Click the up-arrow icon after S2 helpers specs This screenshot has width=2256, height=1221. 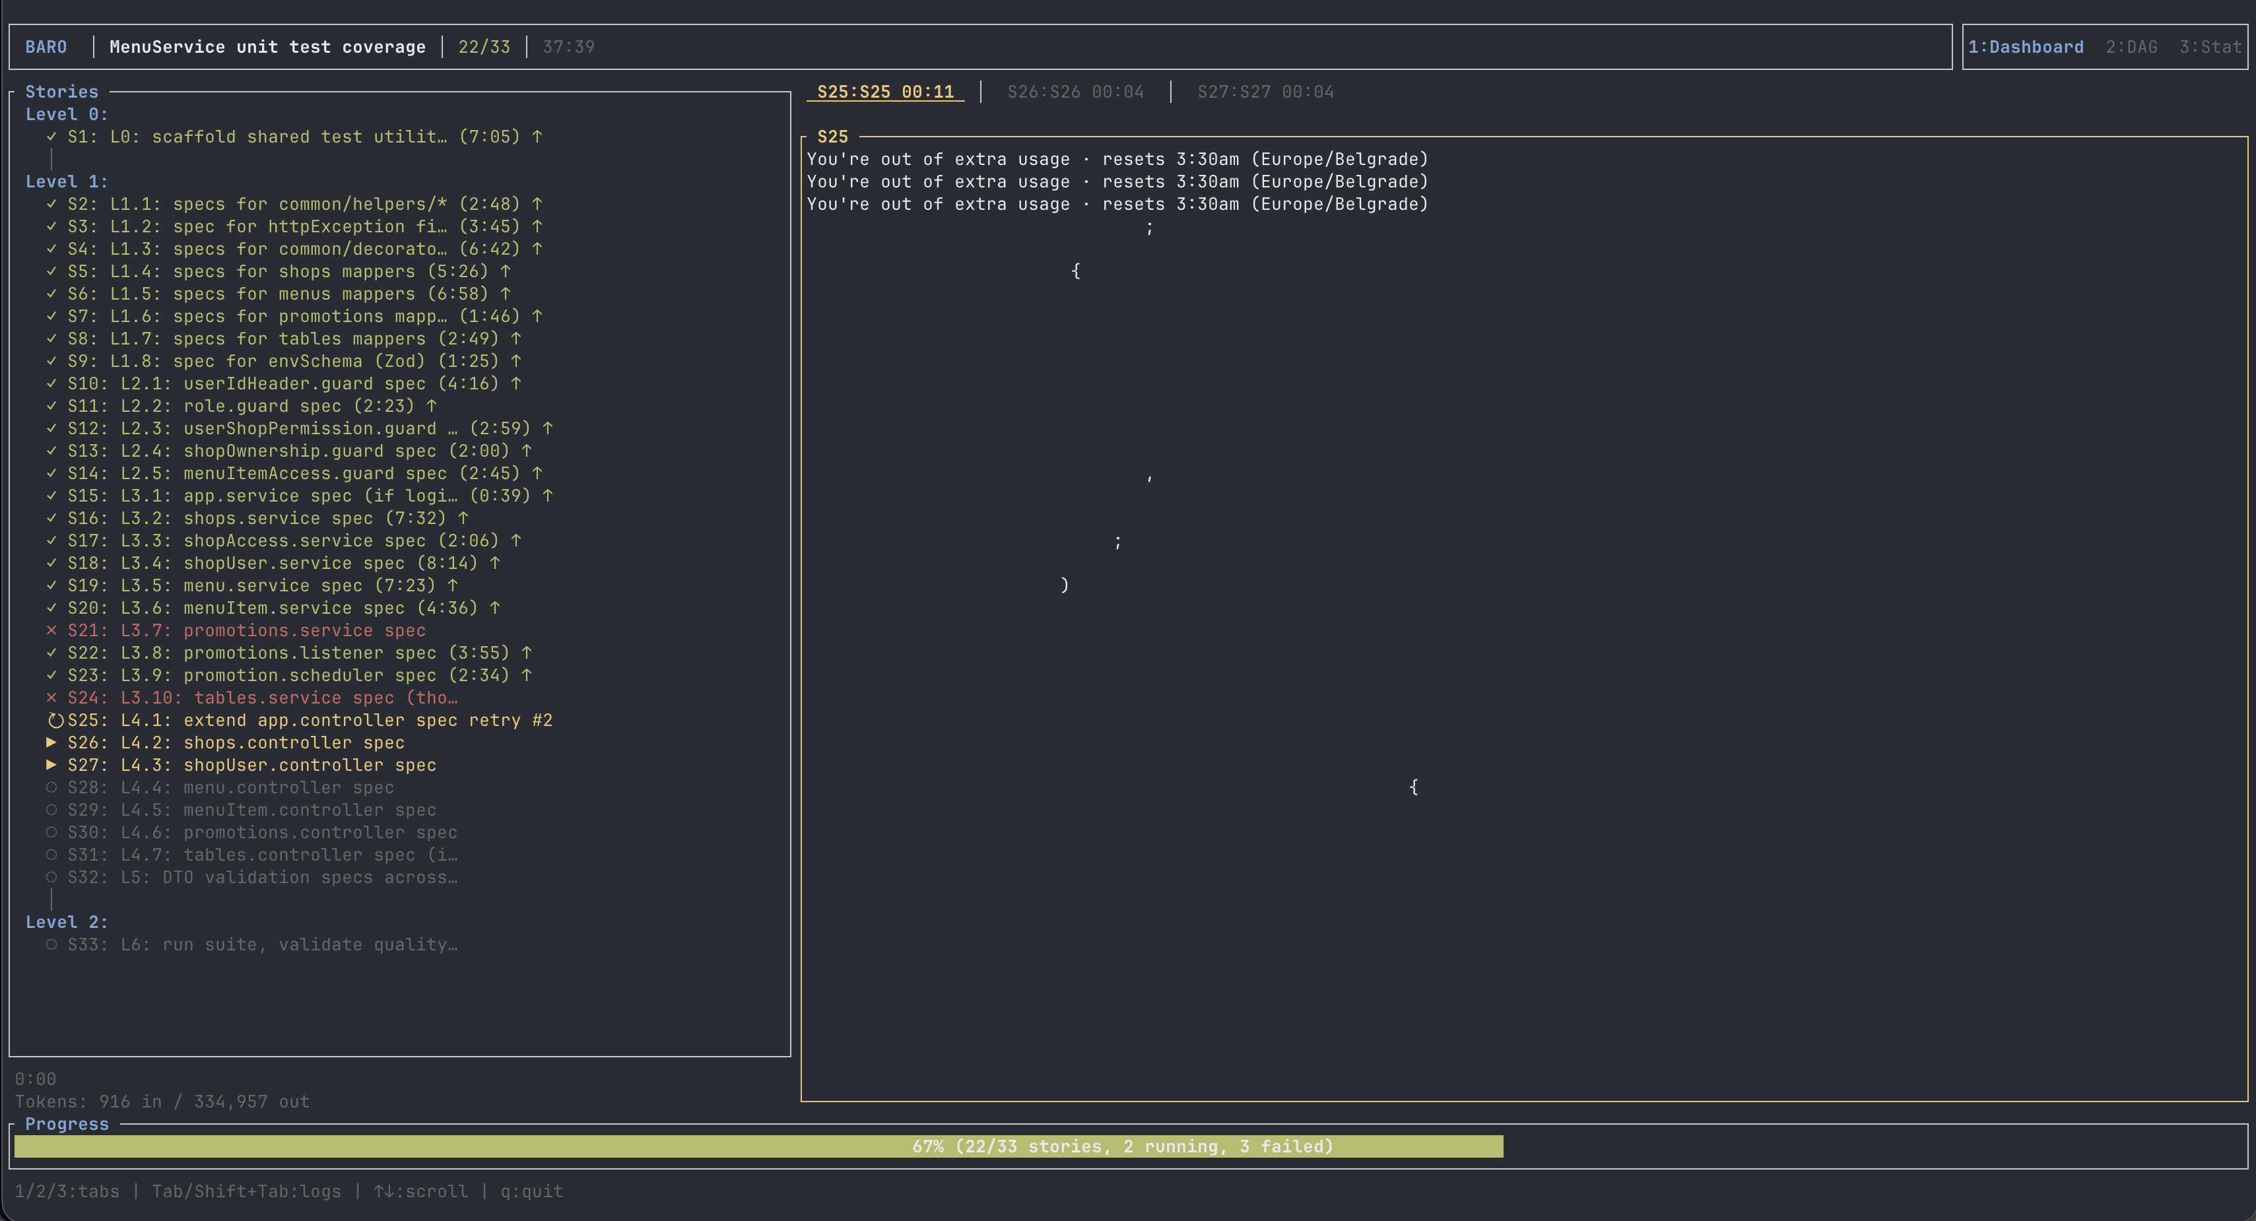click(537, 204)
